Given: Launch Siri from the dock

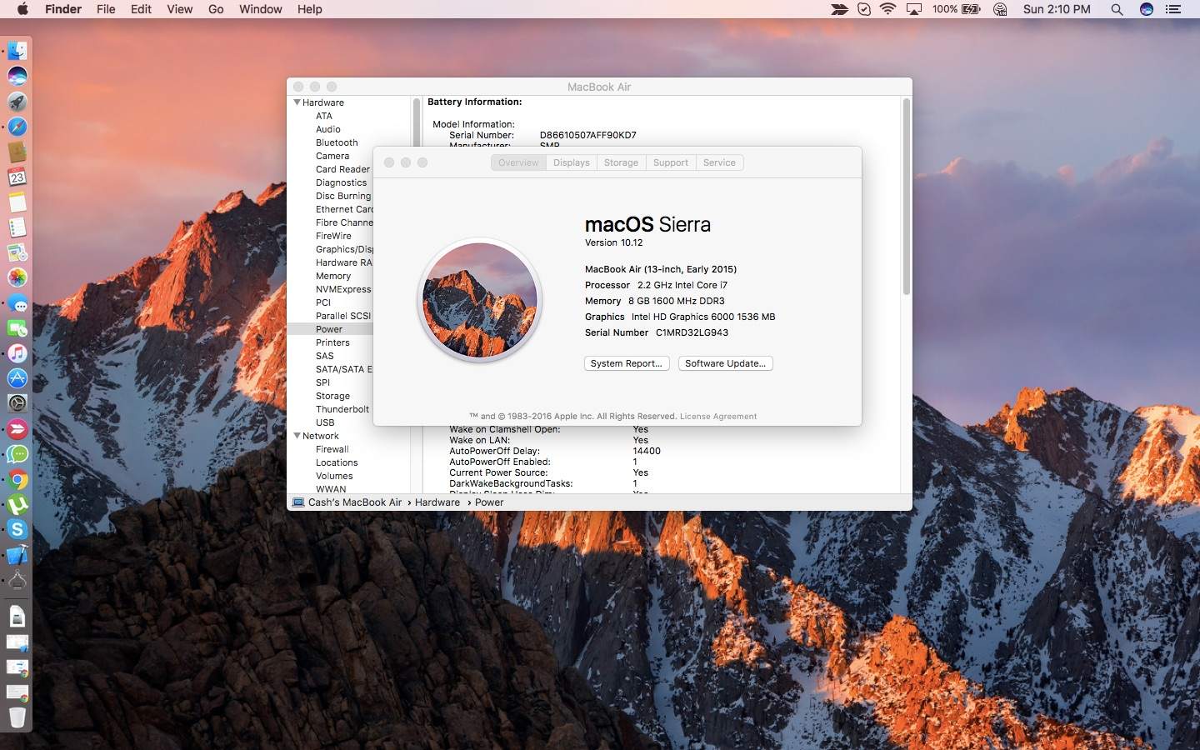Looking at the screenshot, I should 17,76.
